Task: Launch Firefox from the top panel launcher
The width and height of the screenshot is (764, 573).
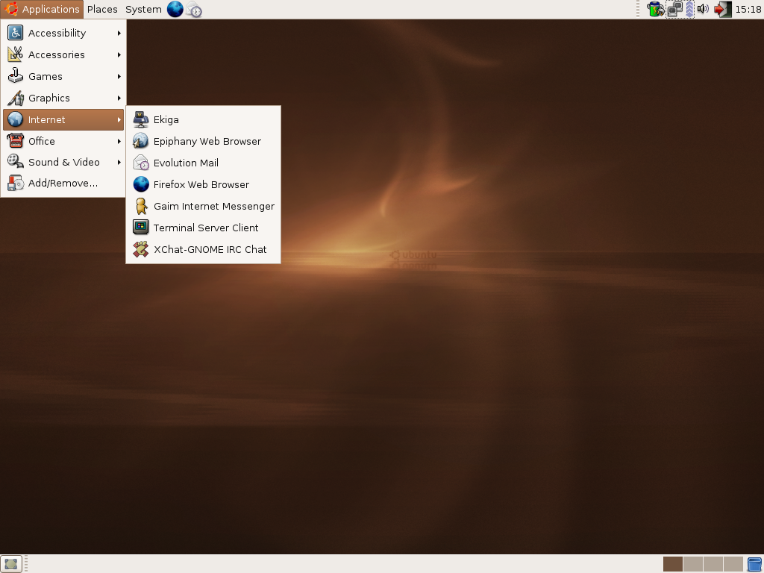Action: tap(175, 9)
